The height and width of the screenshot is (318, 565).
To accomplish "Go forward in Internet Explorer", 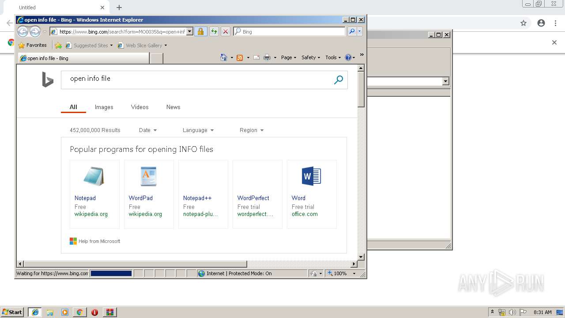I will tap(35, 31).
